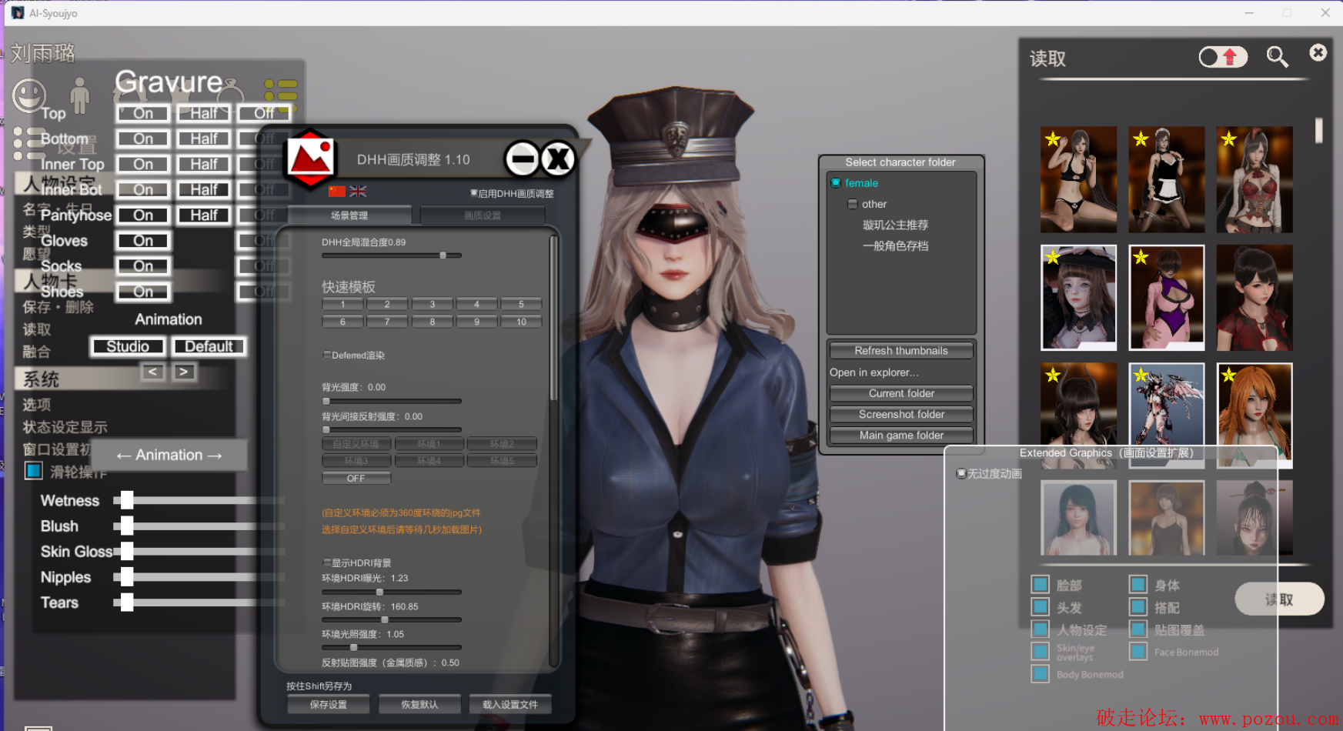Open the 状态设定显示 menu entry

click(65, 427)
